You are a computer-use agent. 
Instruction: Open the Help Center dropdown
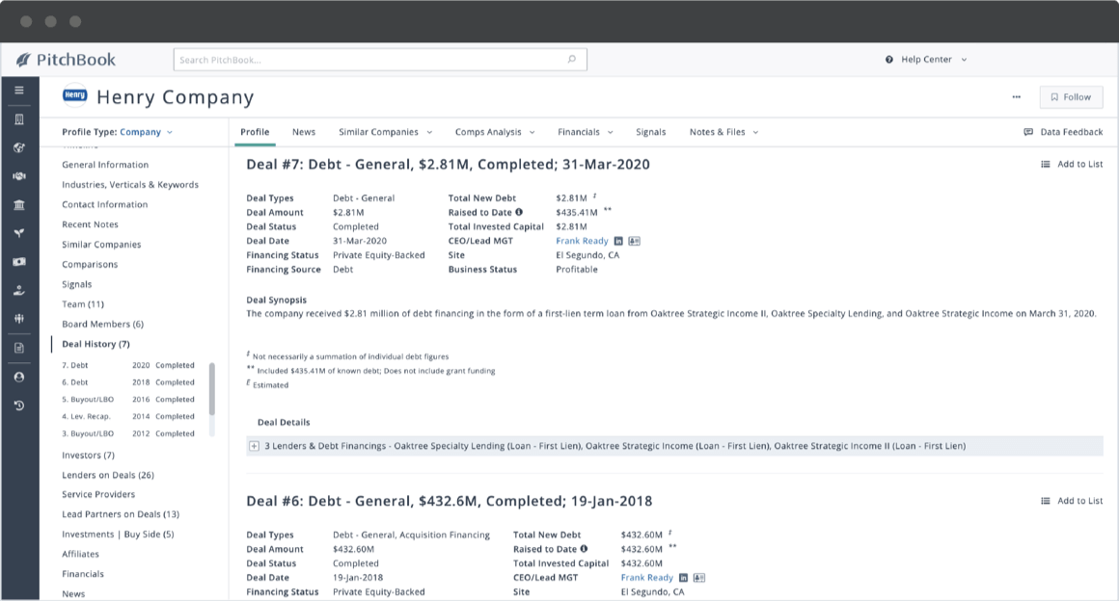click(x=964, y=60)
